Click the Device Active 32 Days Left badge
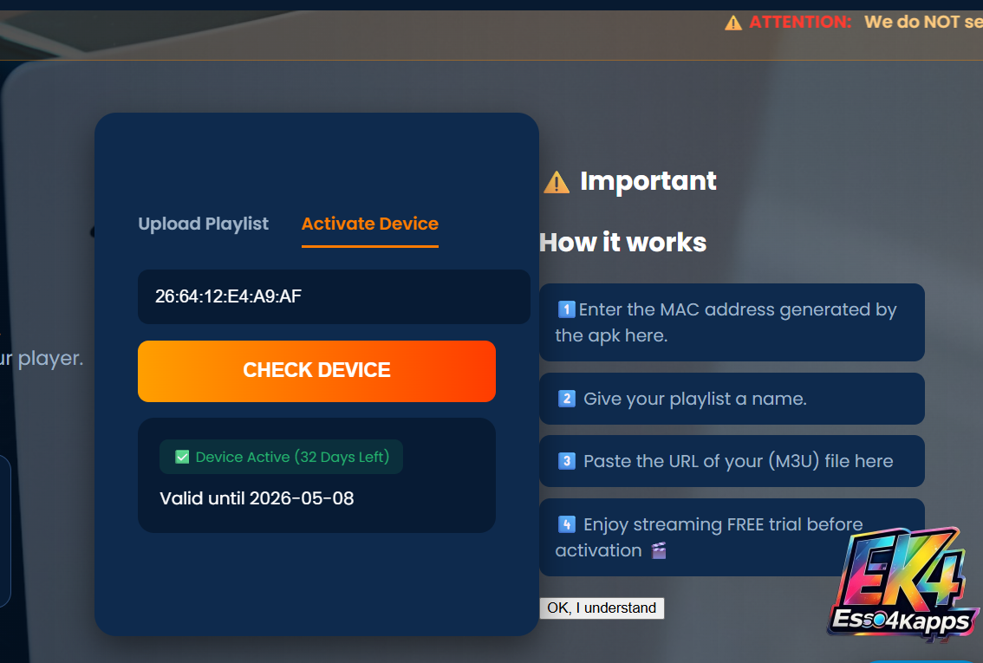 click(282, 457)
